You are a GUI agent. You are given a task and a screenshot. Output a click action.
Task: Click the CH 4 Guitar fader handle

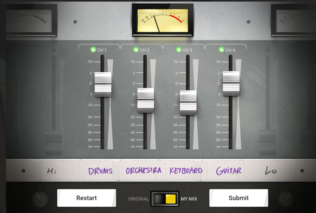tap(231, 83)
